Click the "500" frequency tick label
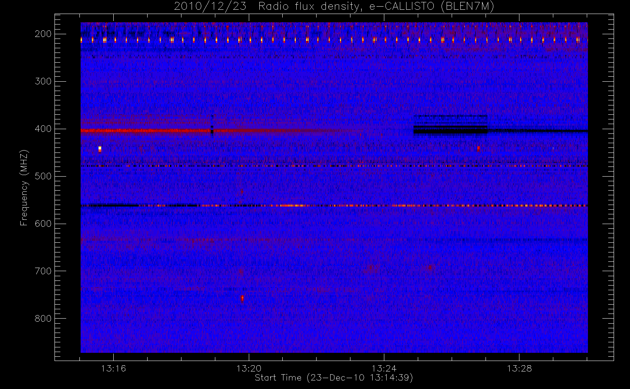Image resolution: width=630 pixels, height=389 pixels. [43, 176]
